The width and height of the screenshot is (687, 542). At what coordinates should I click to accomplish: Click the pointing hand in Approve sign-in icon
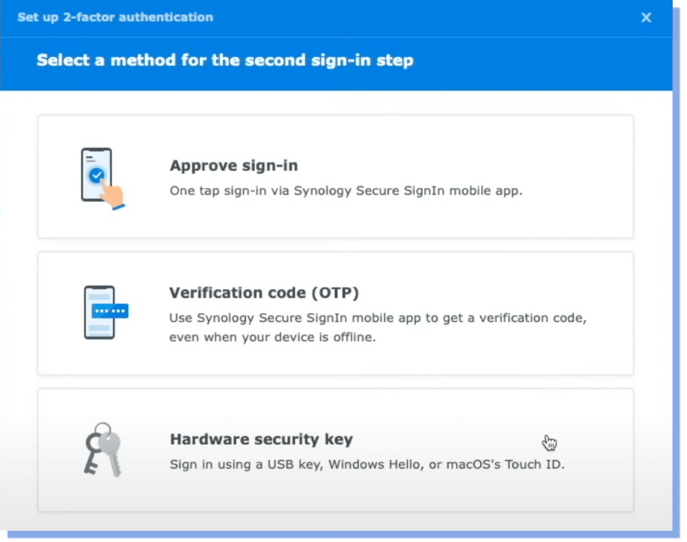(113, 195)
